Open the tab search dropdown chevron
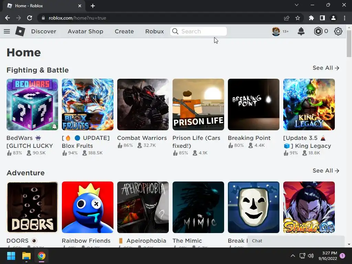The image size is (352, 264). pyautogui.click(x=297, y=5)
